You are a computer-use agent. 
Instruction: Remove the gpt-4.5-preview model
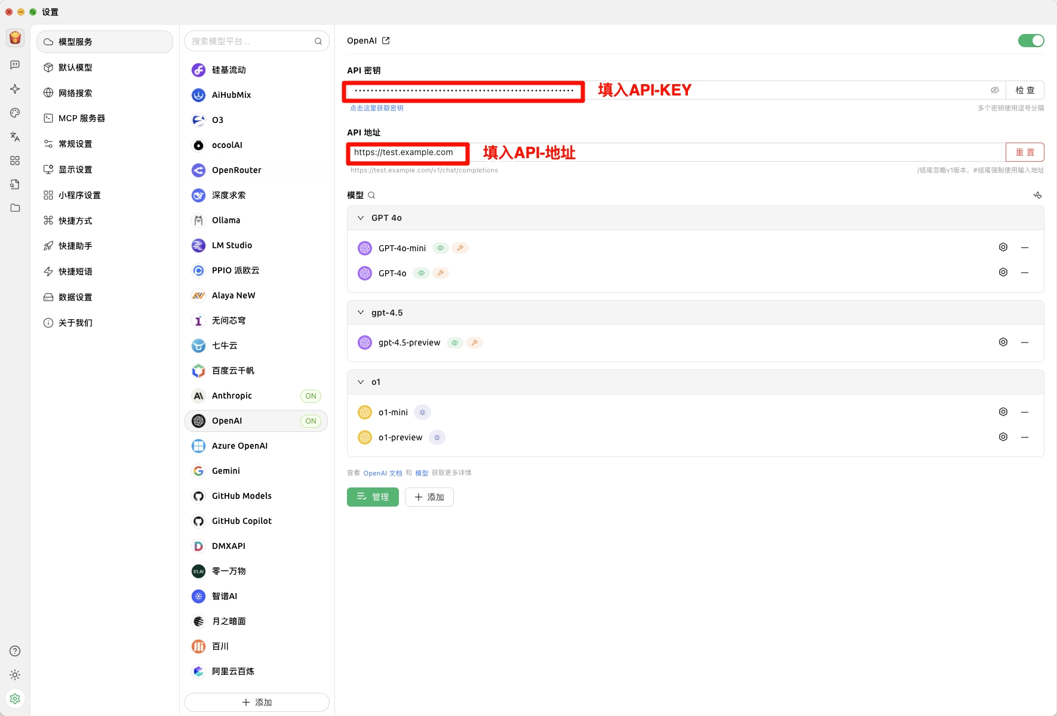1025,342
